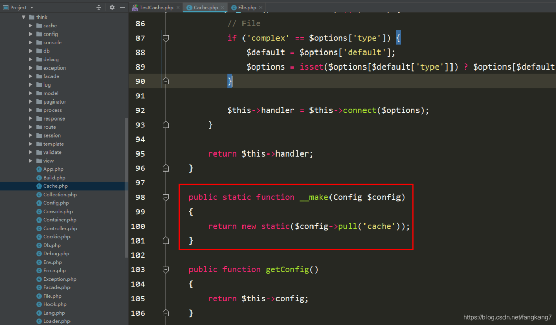
Task: Expand the template folder
Action: 31,144
